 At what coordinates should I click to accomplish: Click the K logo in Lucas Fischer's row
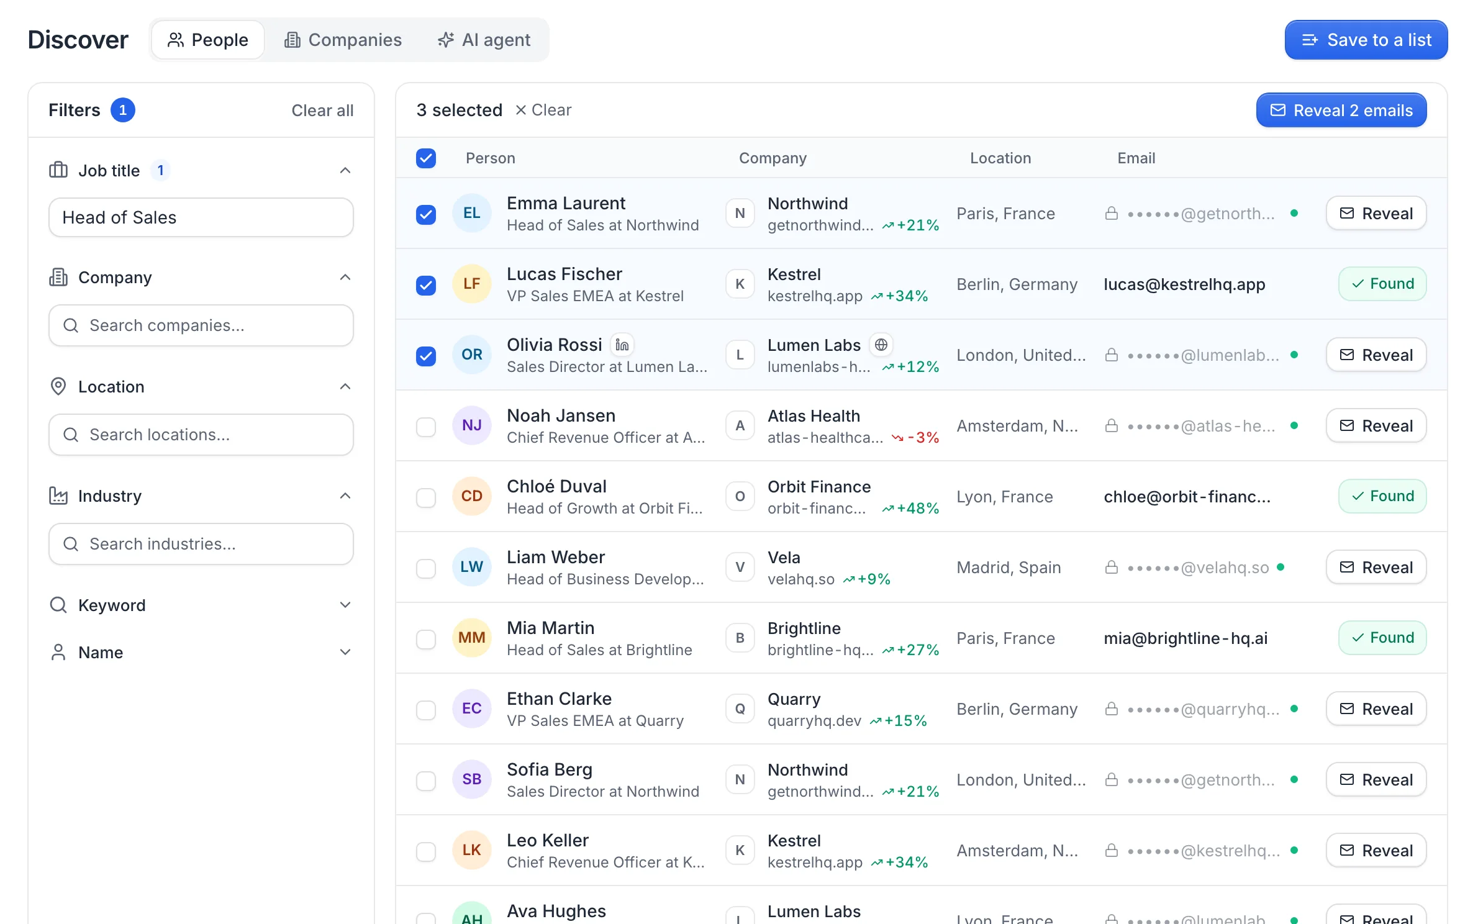(740, 284)
